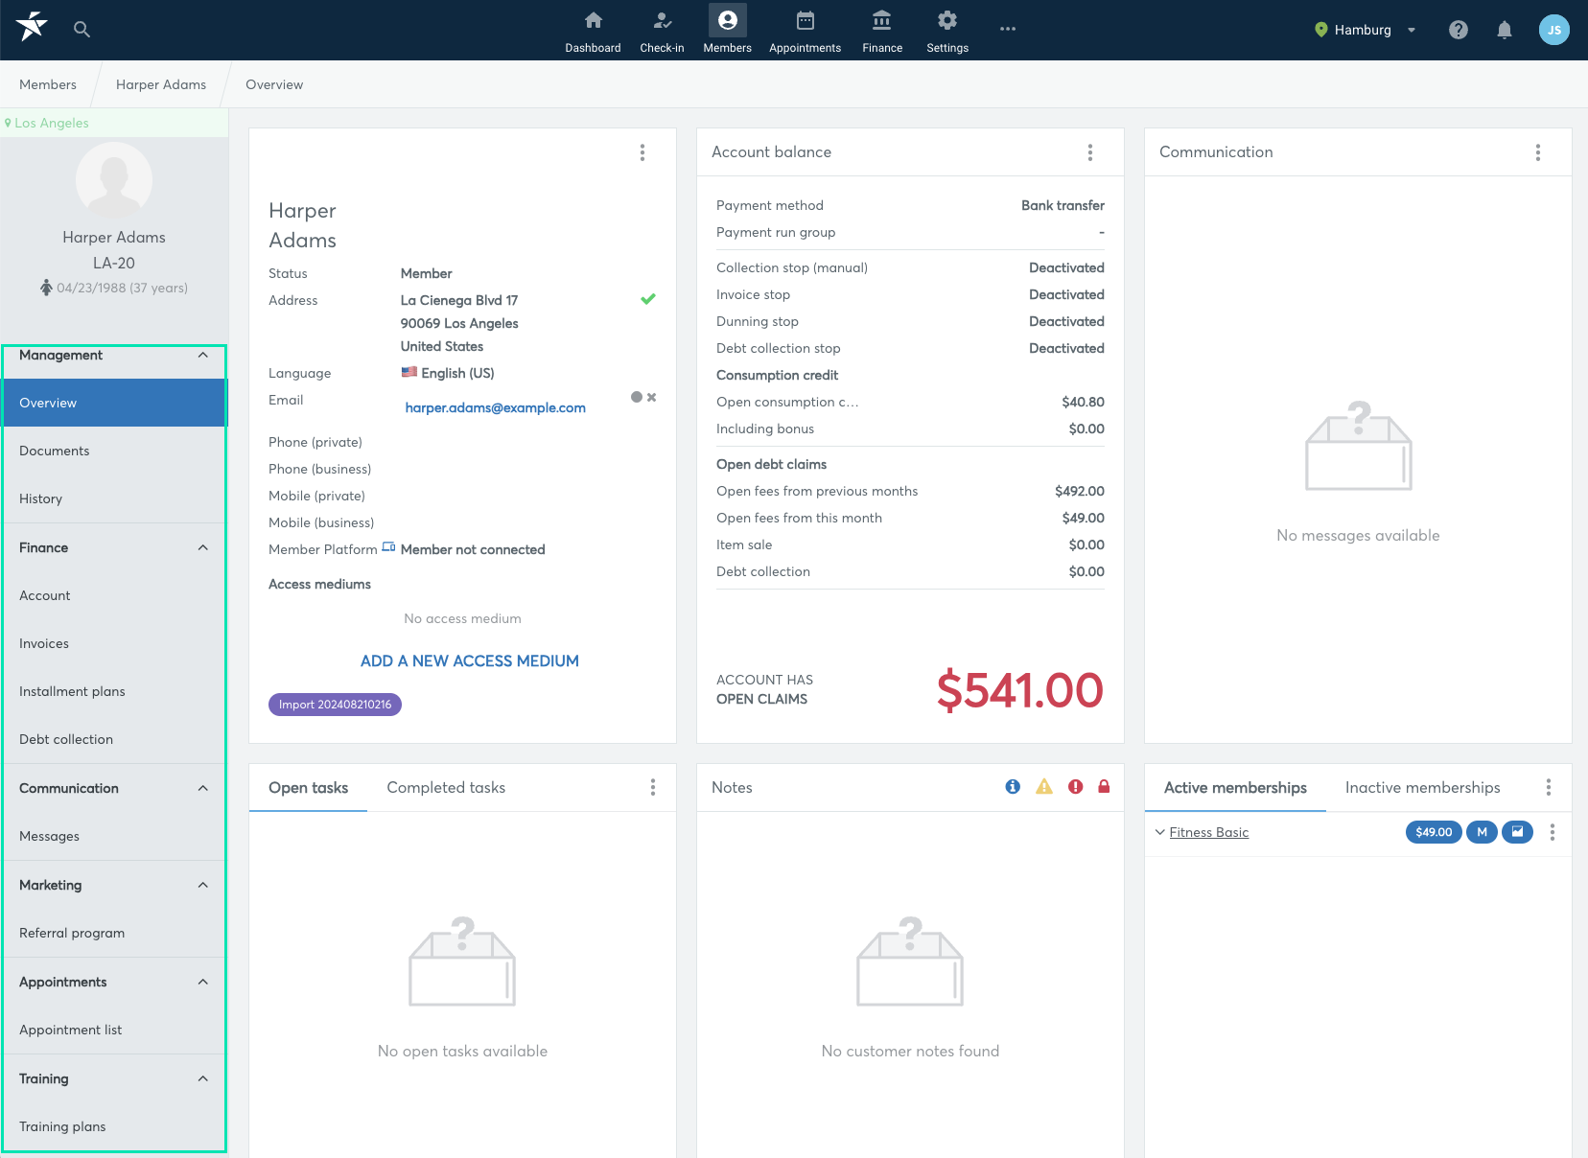Screen dimensions: 1588x1158
Task: Click the green address verified checkmark
Action: 648,299
